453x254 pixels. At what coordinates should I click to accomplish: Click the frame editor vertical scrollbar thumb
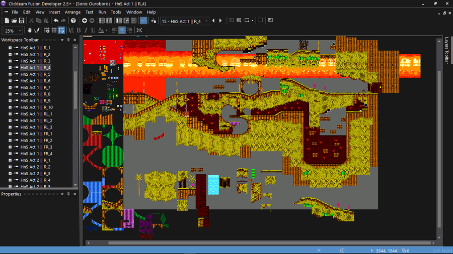point(439,149)
